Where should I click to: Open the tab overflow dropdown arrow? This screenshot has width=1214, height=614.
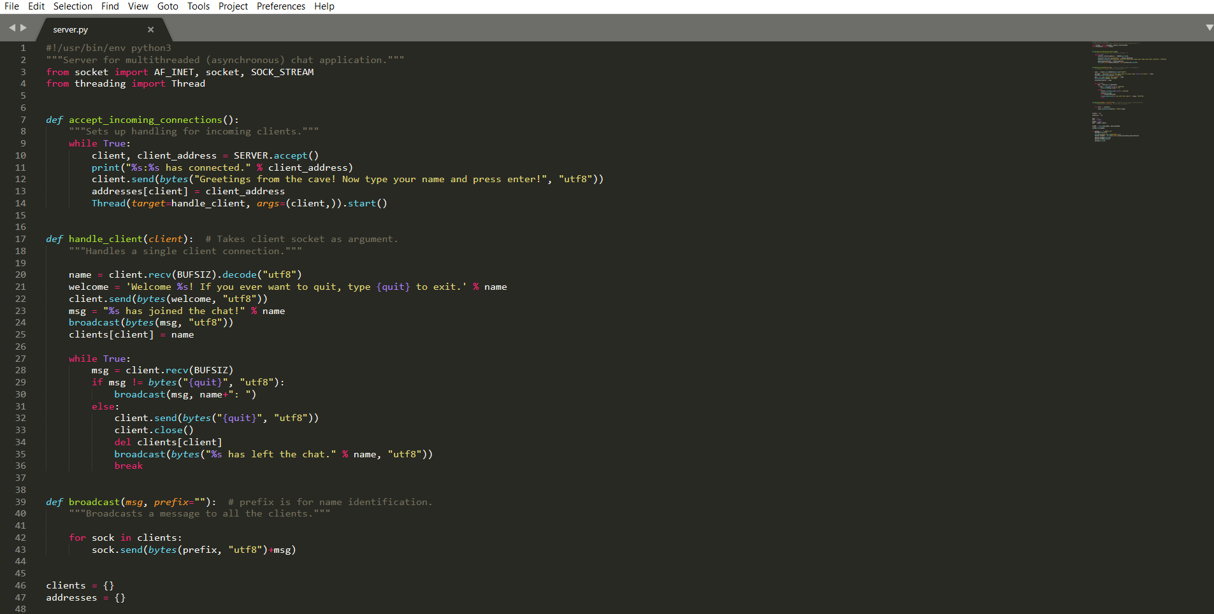tap(1209, 27)
